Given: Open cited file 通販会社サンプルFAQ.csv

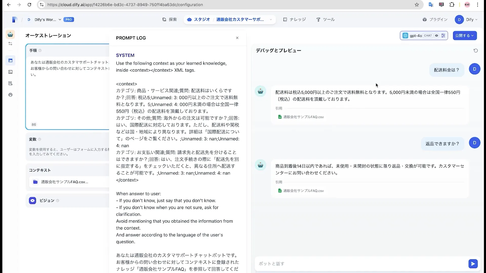Looking at the screenshot, I should pyautogui.click(x=303, y=117).
